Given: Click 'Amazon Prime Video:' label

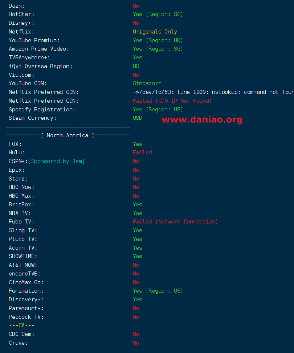Looking at the screenshot, I should [39, 49].
